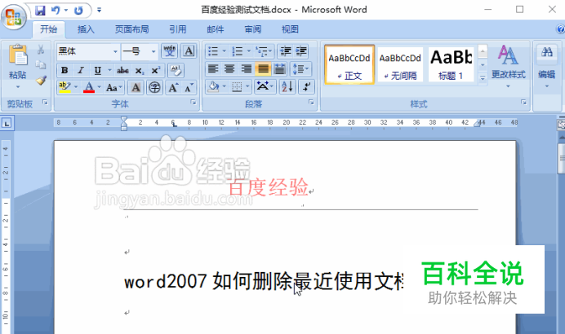Undo the last action
Screen dimensions: 565x334
[x=56, y=11]
